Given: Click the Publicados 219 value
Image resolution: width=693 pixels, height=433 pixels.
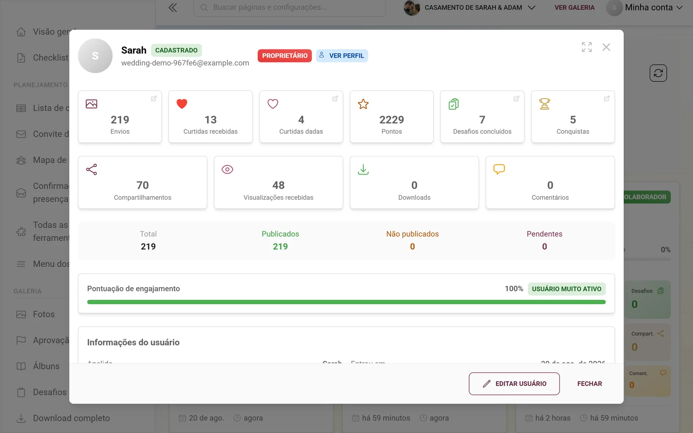Looking at the screenshot, I should tap(281, 246).
